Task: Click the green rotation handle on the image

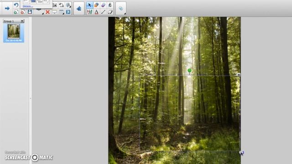Action: coord(190,71)
